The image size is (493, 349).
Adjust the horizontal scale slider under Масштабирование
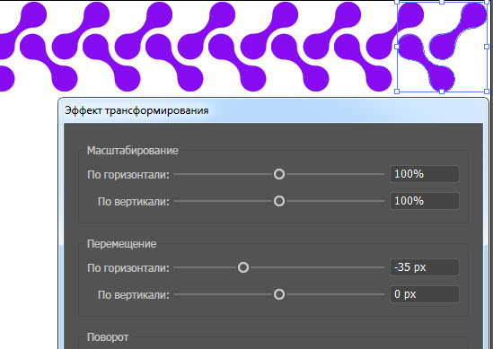click(279, 174)
